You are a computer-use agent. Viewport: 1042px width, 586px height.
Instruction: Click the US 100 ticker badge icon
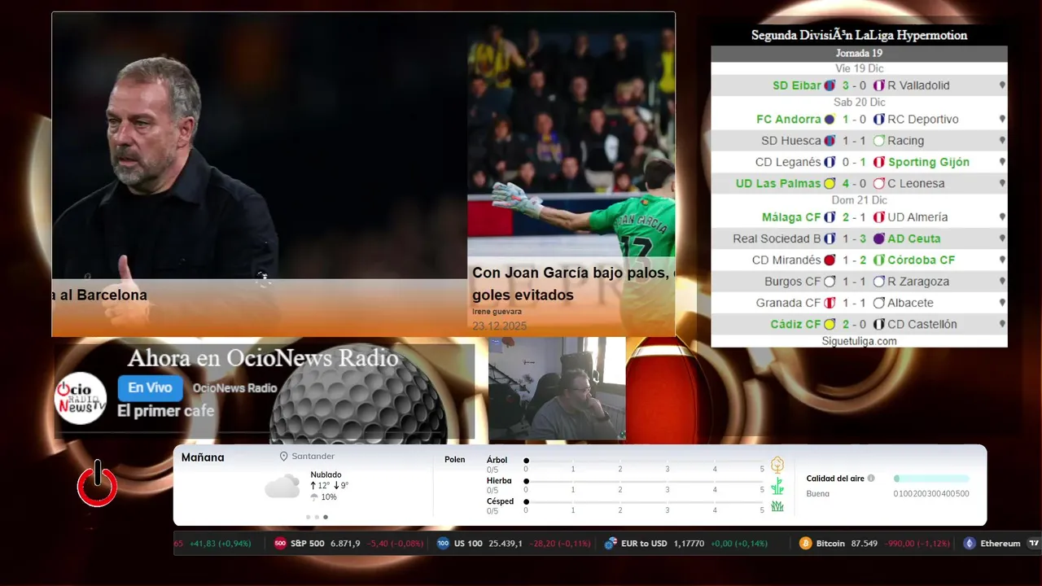pyautogui.click(x=443, y=544)
